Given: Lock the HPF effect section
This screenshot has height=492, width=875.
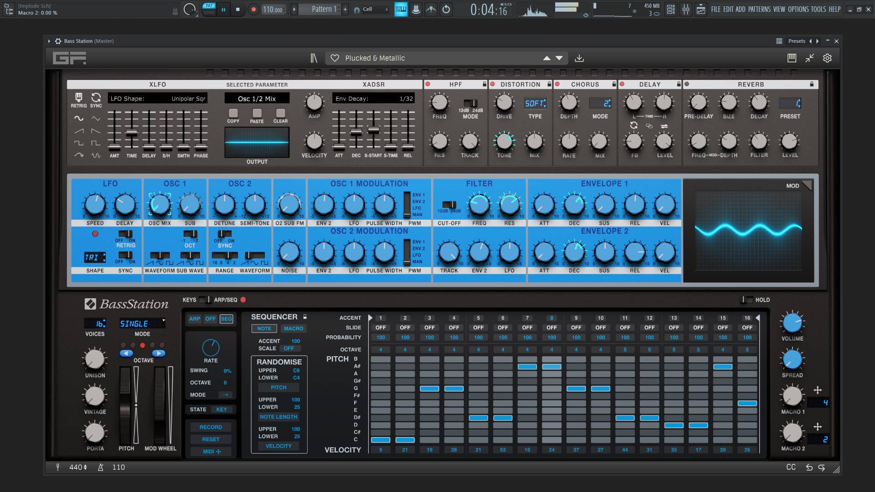Looking at the screenshot, I should [484, 84].
